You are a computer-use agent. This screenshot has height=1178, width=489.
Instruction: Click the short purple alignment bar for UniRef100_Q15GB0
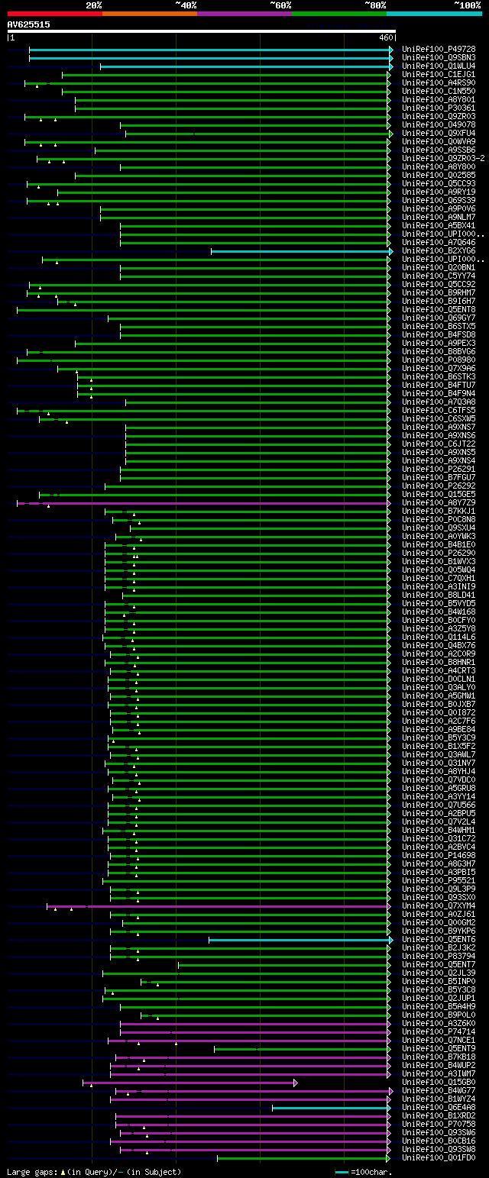pos(189,1083)
